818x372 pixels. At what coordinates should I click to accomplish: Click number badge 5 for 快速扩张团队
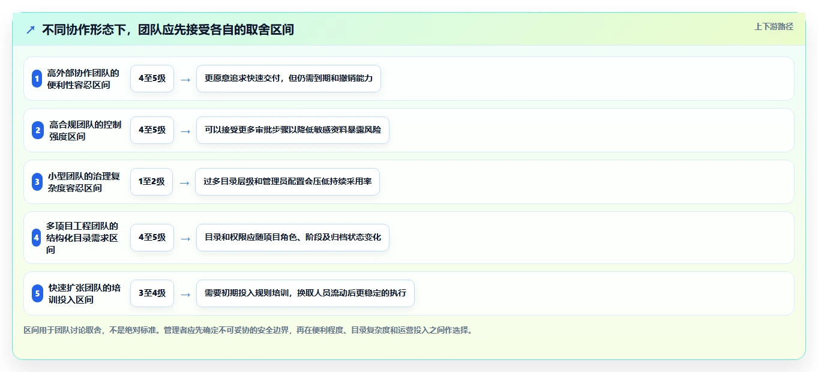(38, 293)
